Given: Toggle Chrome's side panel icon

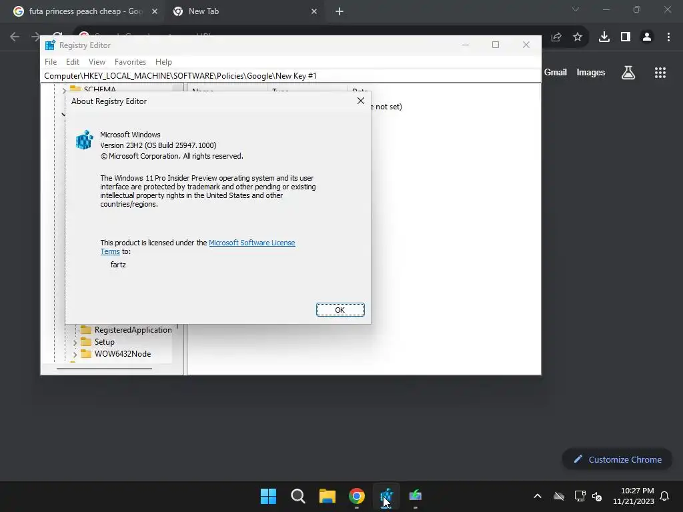Looking at the screenshot, I should [x=626, y=37].
